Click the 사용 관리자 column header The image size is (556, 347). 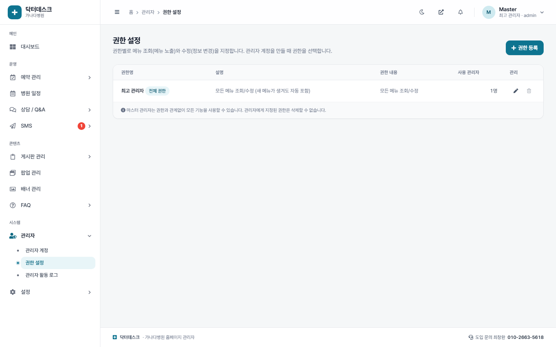tap(468, 72)
